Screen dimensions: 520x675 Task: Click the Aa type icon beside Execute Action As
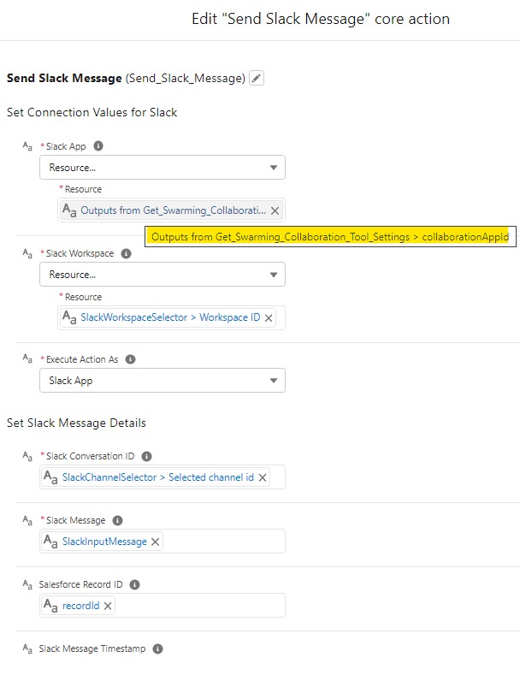click(x=27, y=358)
